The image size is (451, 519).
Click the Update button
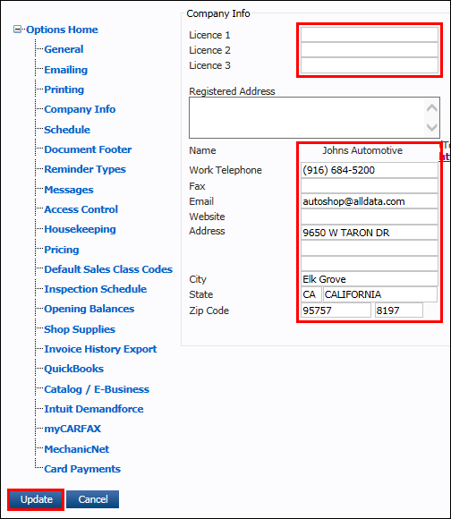pyautogui.click(x=36, y=499)
